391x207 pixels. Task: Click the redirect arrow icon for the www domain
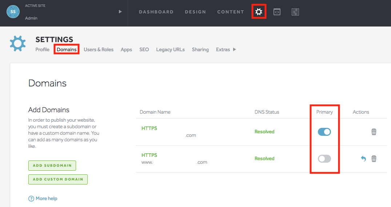coord(363,159)
